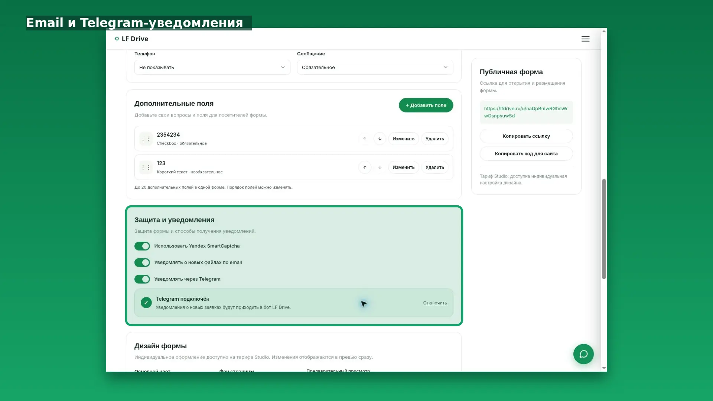Click the Дизайн формы heading
This screenshot has width=713, height=401.
click(x=160, y=346)
